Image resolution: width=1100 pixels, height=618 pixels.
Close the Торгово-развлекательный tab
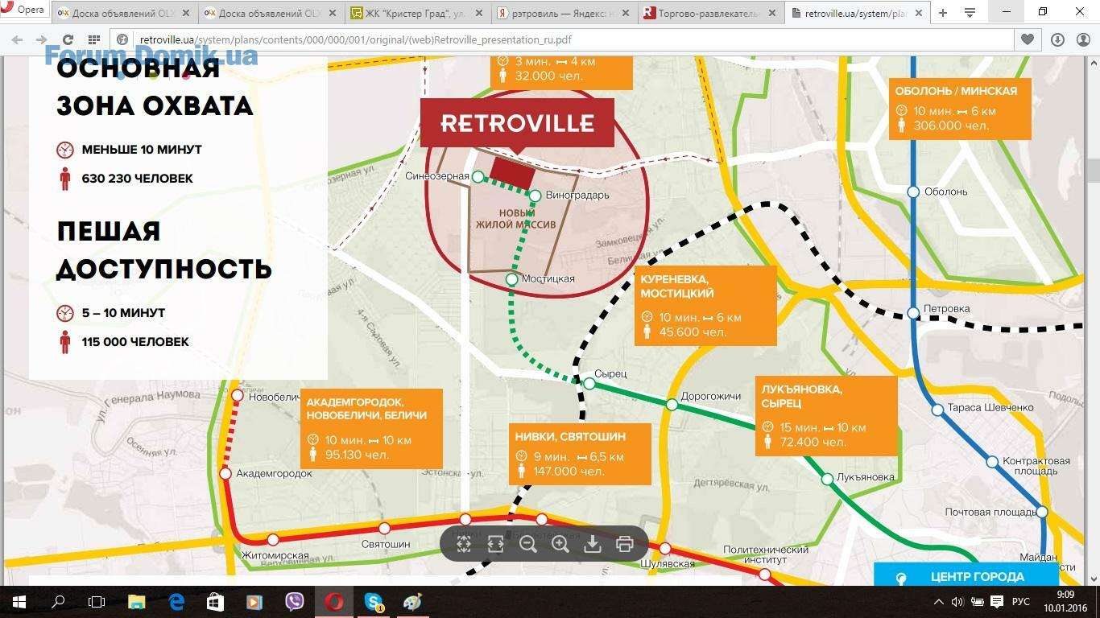tap(772, 13)
